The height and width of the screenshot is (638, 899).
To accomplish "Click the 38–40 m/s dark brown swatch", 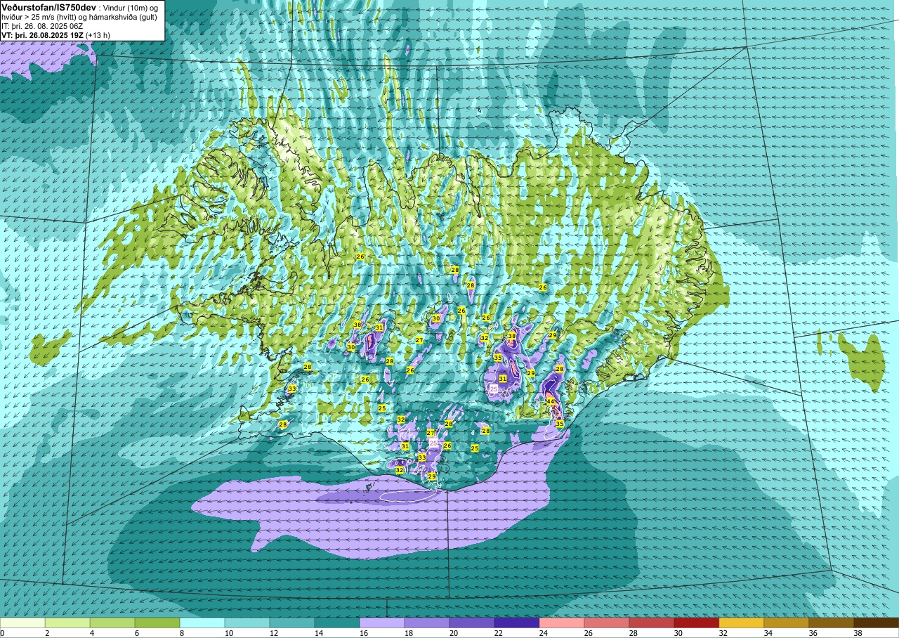I will (877, 623).
